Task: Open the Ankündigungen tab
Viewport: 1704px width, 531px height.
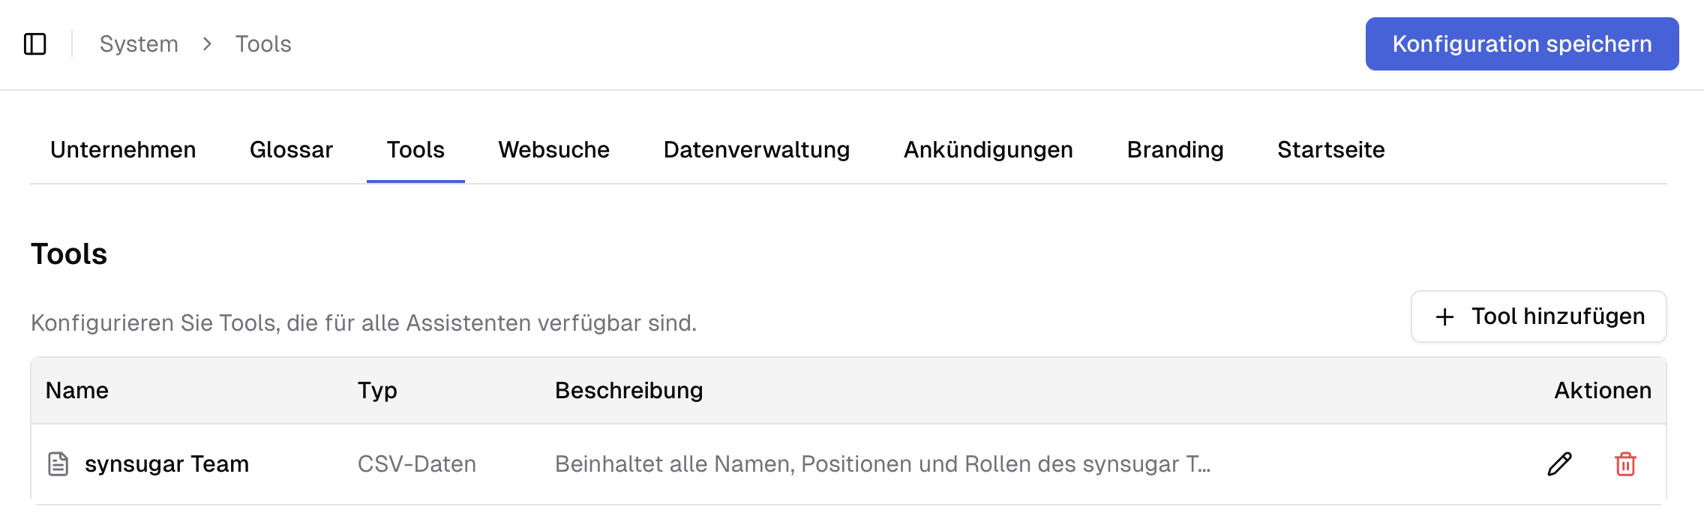Action: pyautogui.click(x=988, y=149)
